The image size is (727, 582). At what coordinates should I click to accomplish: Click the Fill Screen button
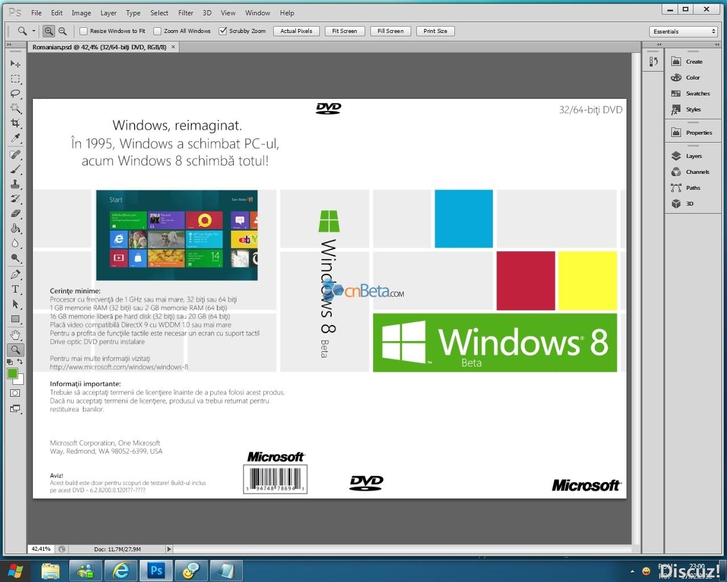click(391, 31)
